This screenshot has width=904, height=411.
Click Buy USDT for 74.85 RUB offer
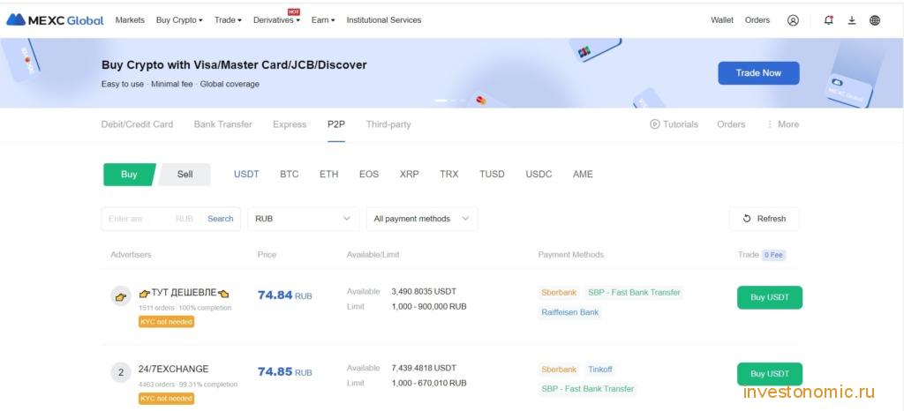pyautogui.click(x=770, y=374)
